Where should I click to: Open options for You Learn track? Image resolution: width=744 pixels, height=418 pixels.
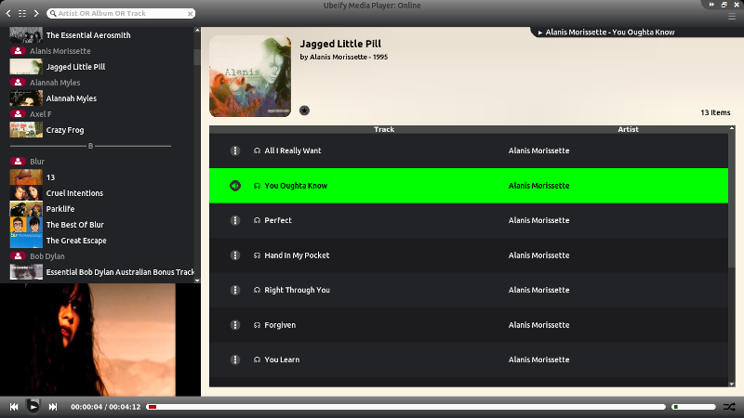235,359
